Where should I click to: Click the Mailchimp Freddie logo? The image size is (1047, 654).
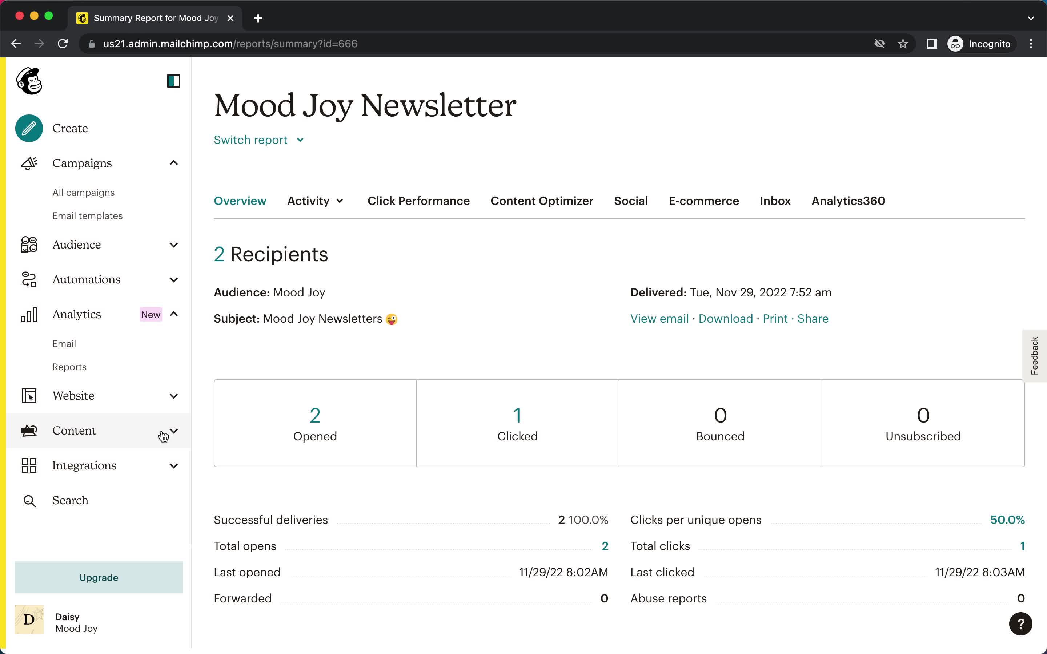[x=29, y=81]
